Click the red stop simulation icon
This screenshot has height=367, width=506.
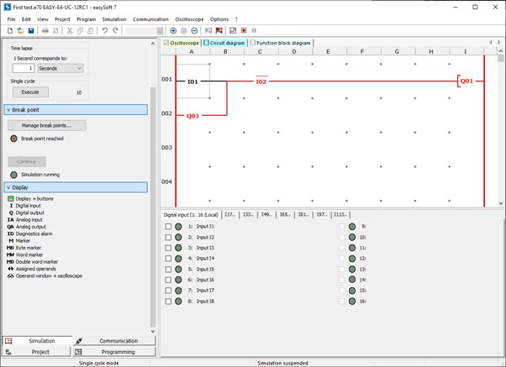click(243, 30)
